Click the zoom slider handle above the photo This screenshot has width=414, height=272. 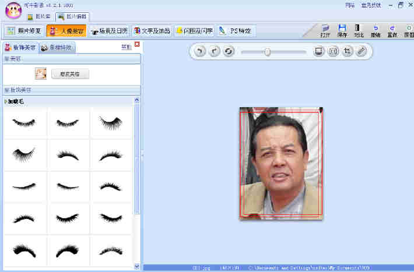[267, 52]
